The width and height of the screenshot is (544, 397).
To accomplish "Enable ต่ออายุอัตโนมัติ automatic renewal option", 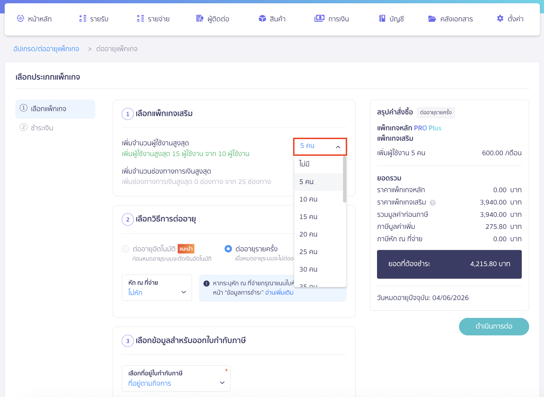I will click(x=126, y=249).
